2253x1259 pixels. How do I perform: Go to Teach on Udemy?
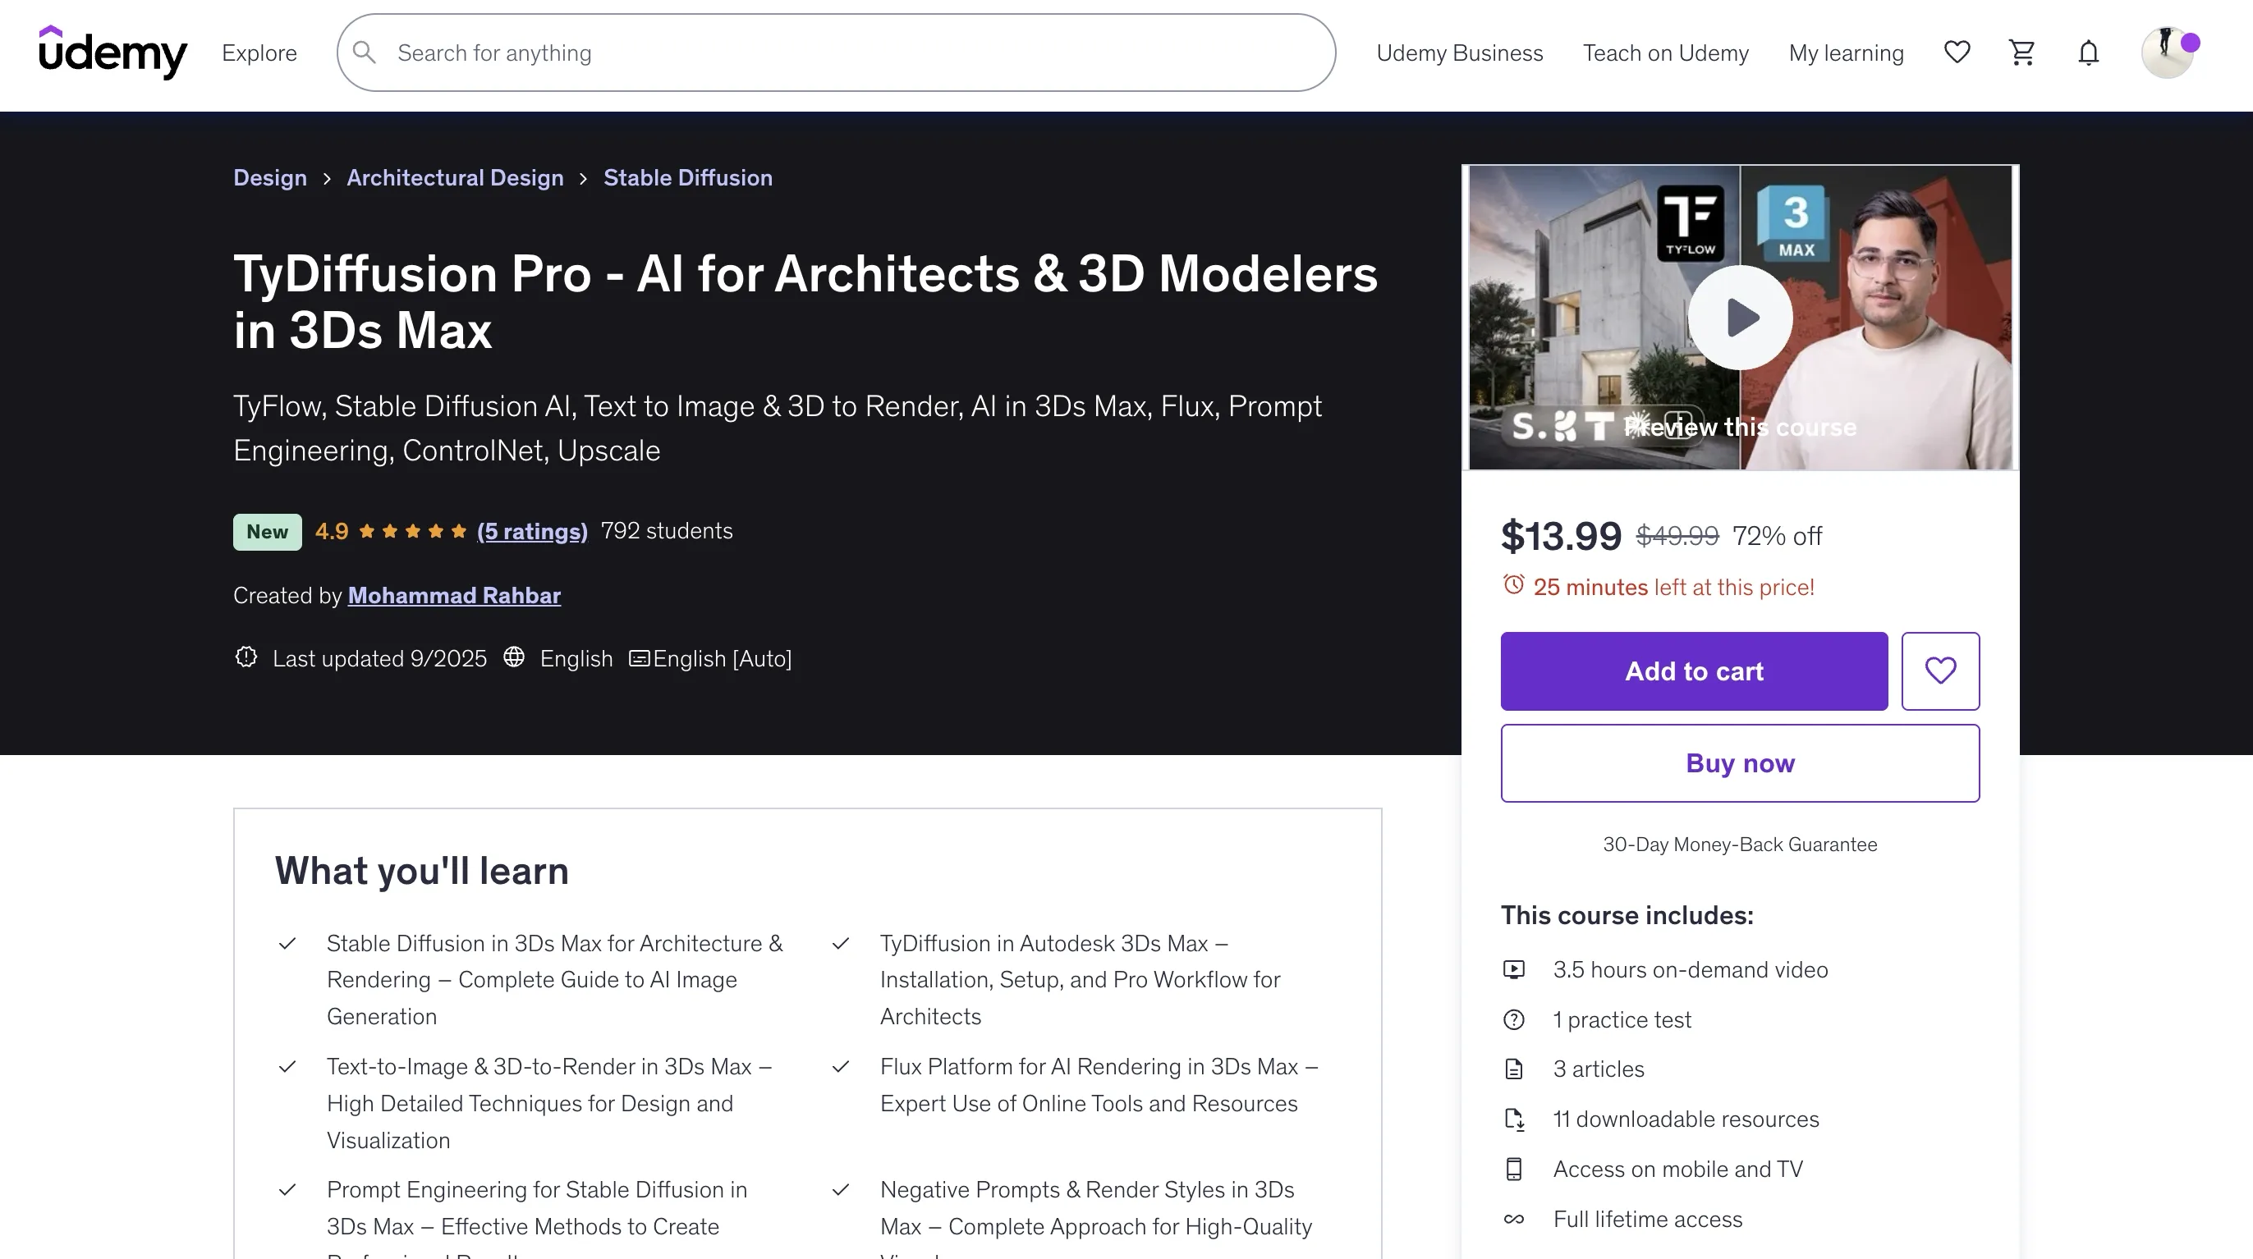(x=1665, y=53)
